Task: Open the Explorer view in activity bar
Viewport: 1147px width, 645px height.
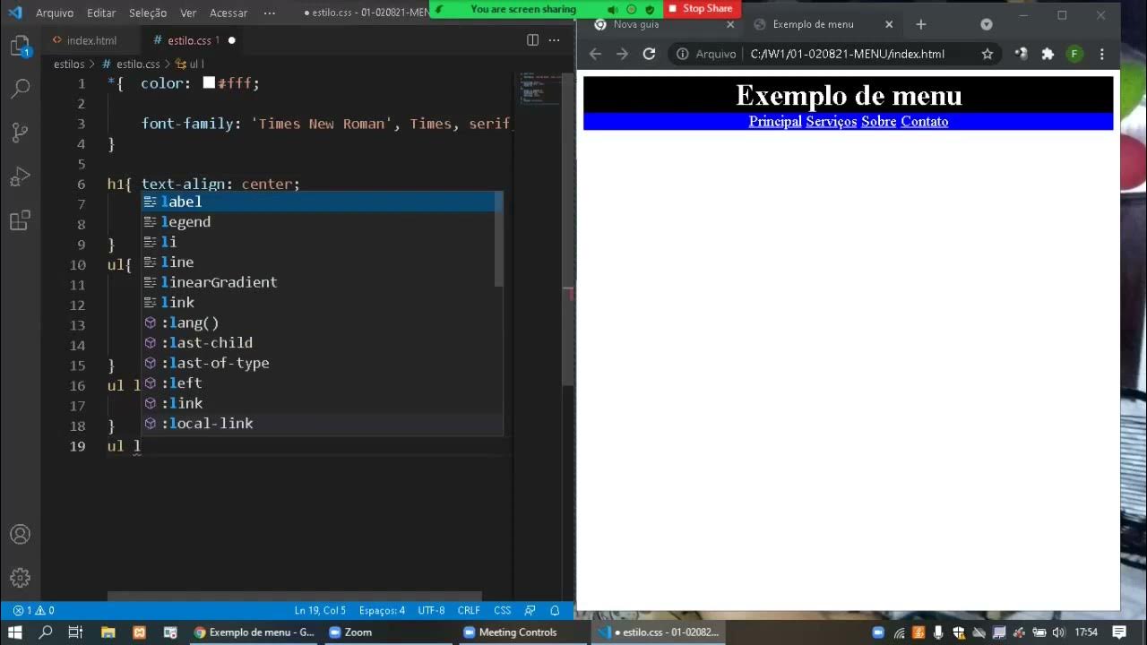Action: pos(20,46)
